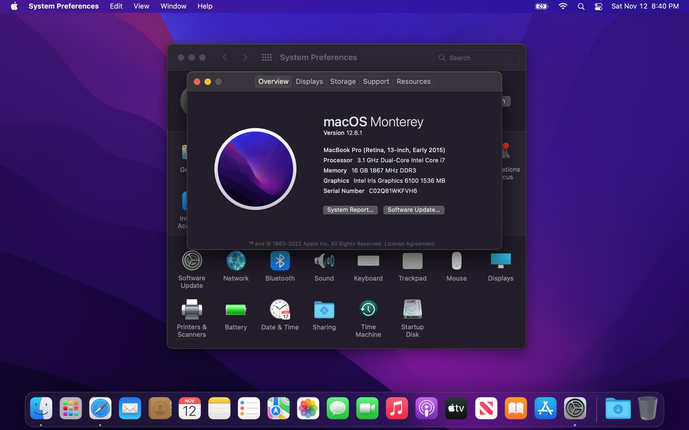Open Photos from the Dock

tap(308, 408)
